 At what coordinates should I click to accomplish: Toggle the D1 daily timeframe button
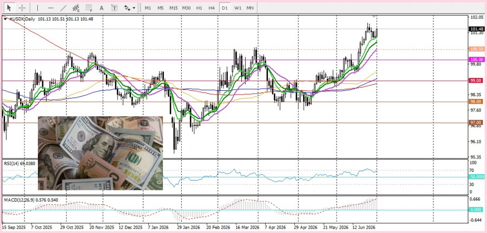coord(225,8)
